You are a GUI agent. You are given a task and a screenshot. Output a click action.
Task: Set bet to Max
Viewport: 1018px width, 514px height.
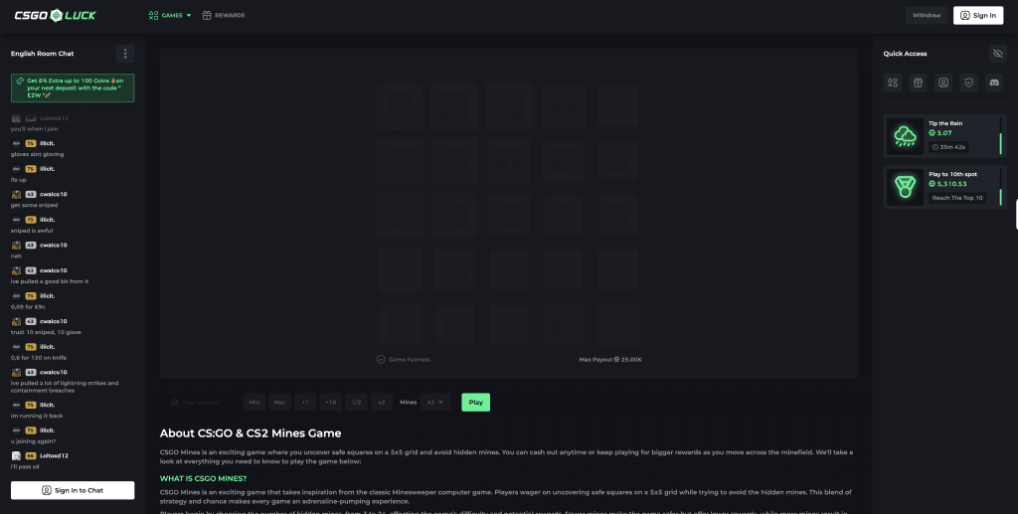(279, 403)
